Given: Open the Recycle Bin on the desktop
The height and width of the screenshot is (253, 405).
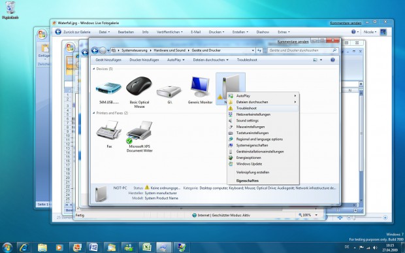Looking at the screenshot, I should pos(10,10).
